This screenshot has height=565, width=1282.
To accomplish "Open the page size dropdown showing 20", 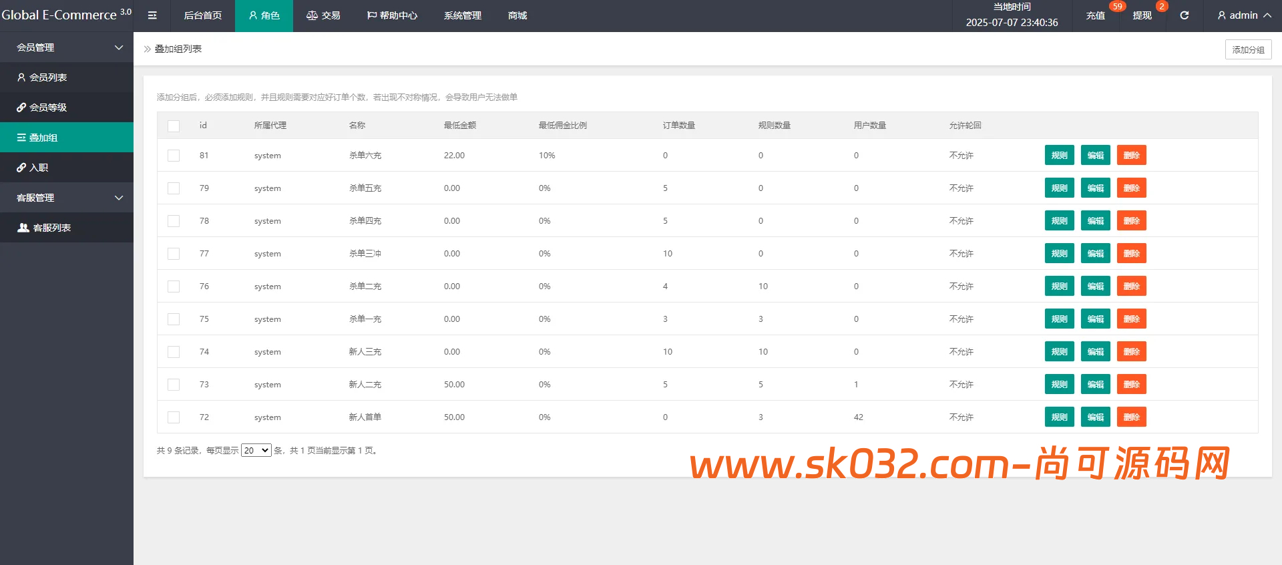I will [x=256, y=450].
